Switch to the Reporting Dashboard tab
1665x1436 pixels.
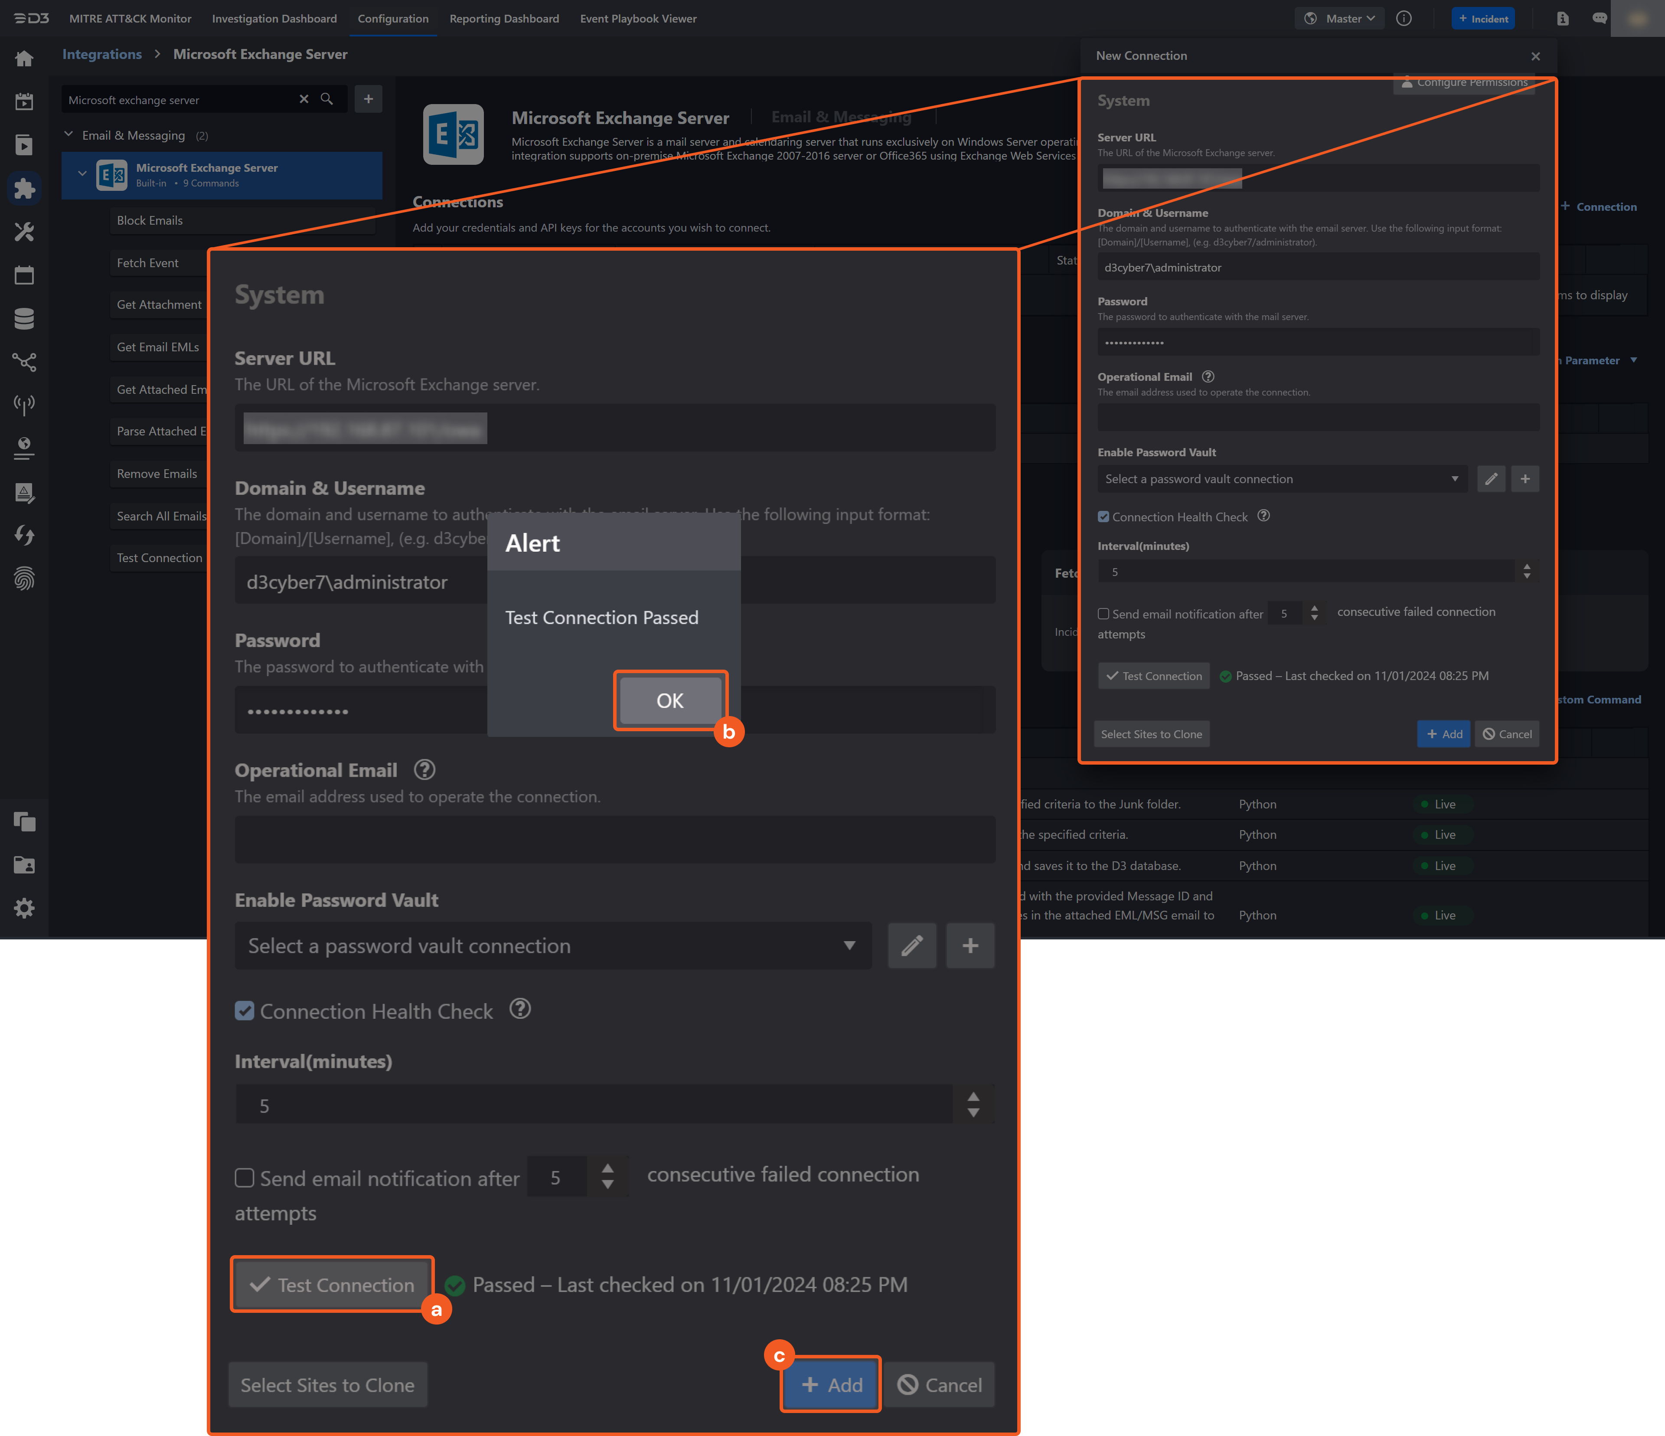tap(504, 19)
